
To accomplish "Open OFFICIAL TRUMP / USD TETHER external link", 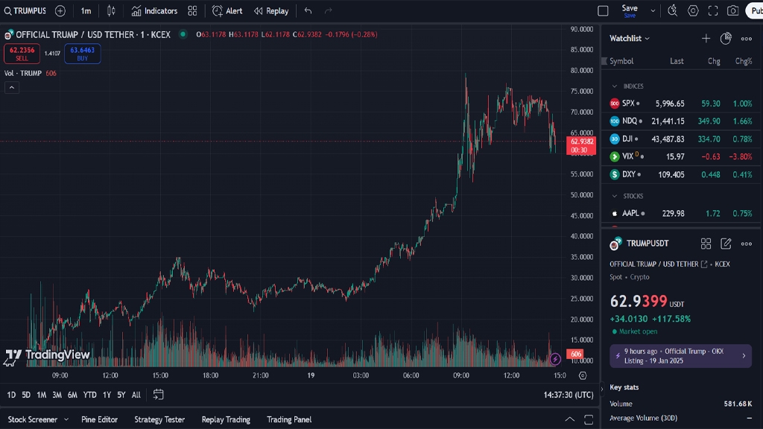I will point(703,264).
